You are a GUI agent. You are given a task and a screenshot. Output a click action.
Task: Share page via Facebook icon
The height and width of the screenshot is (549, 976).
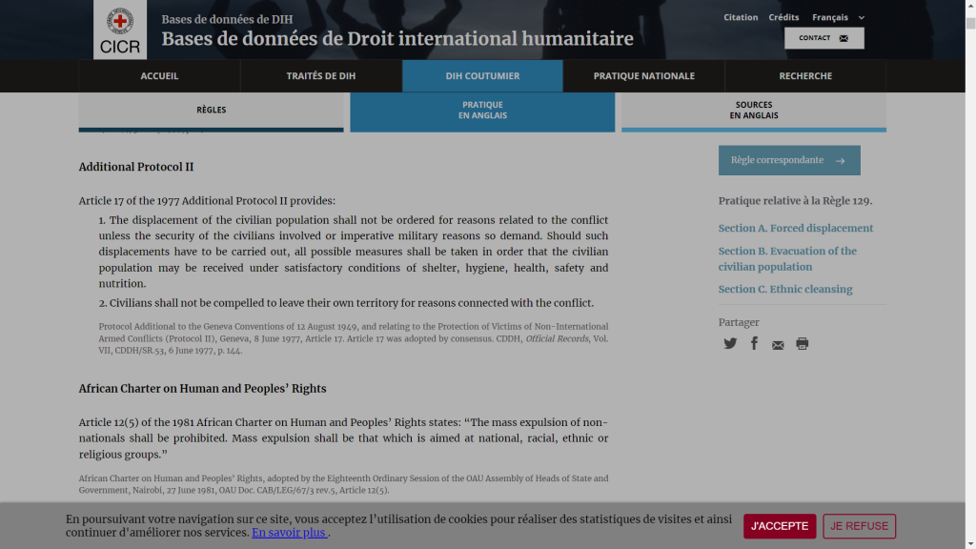tap(754, 343)
